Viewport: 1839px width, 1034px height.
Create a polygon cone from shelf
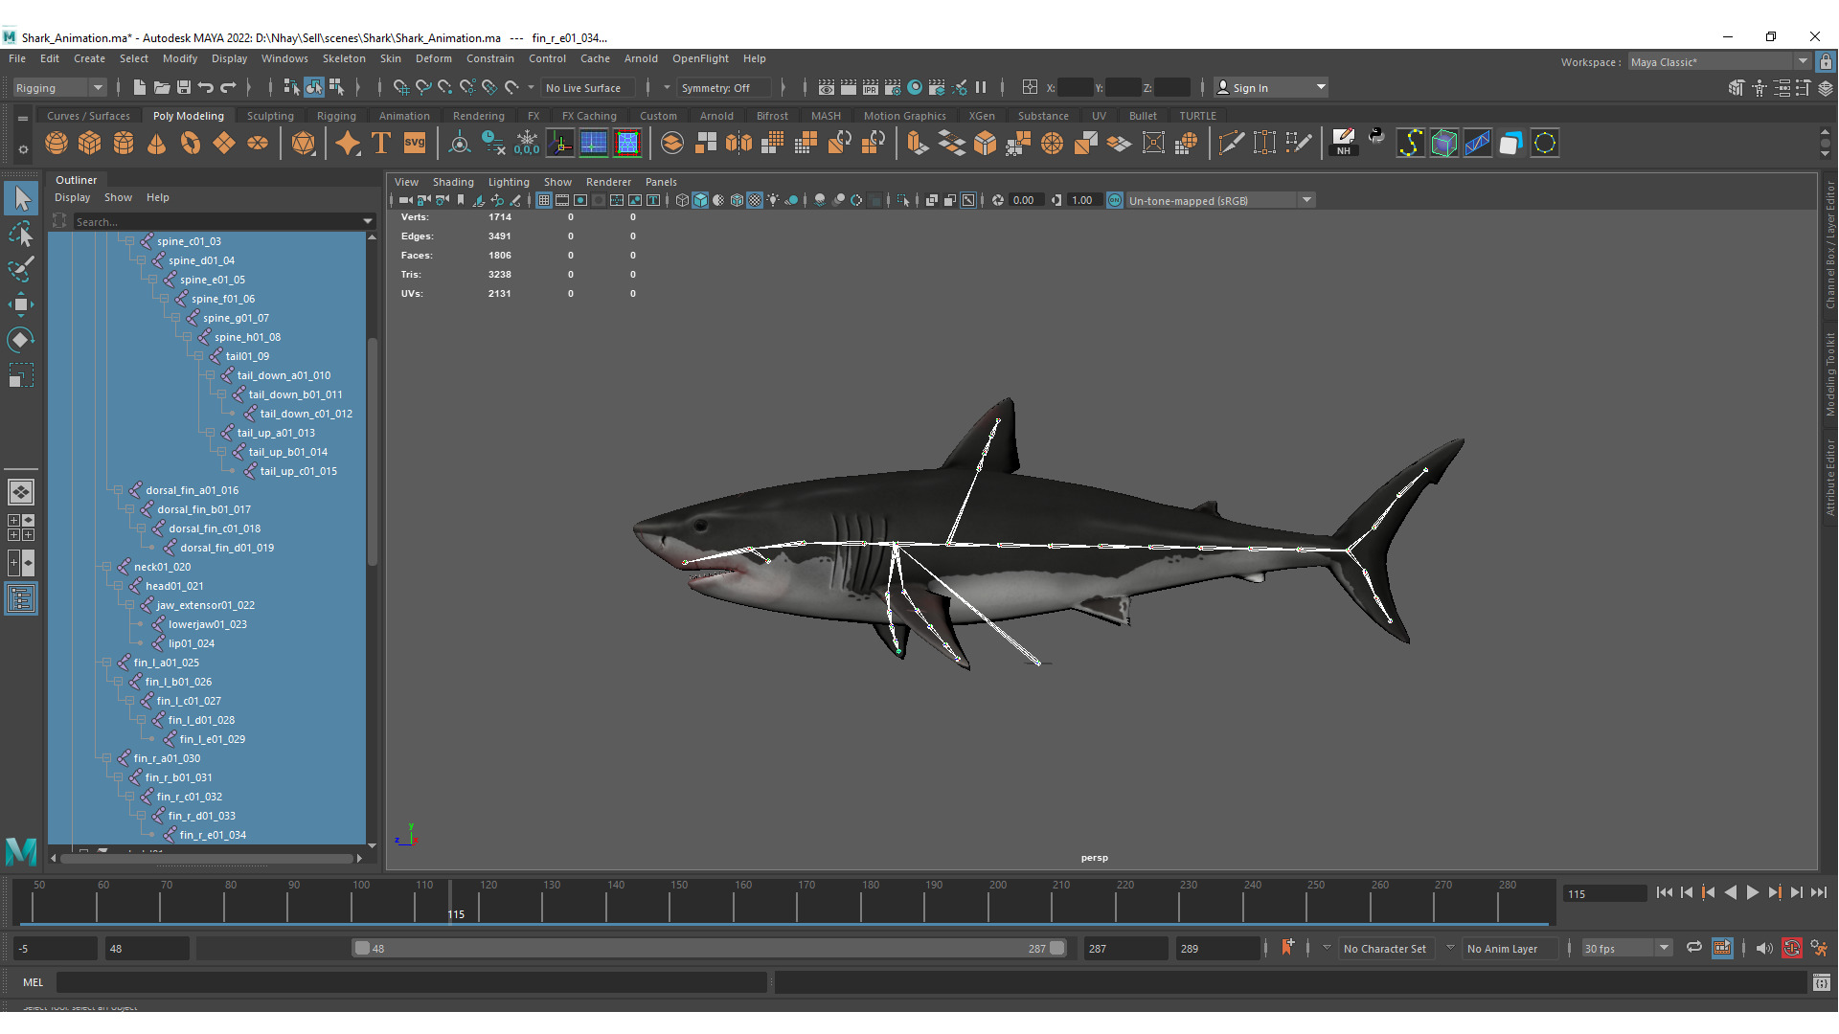coord(157,144)
